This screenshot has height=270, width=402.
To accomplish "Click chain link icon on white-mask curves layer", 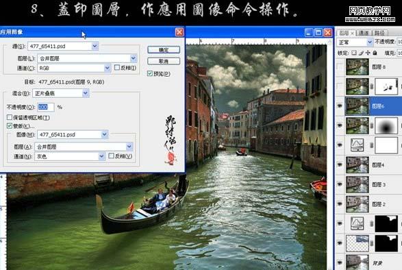I will [372, 145].
